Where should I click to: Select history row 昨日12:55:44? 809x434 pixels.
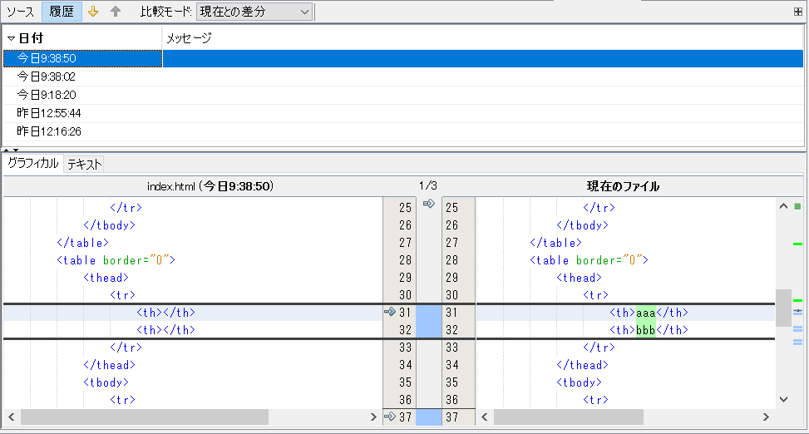click(x=403, y=113)
